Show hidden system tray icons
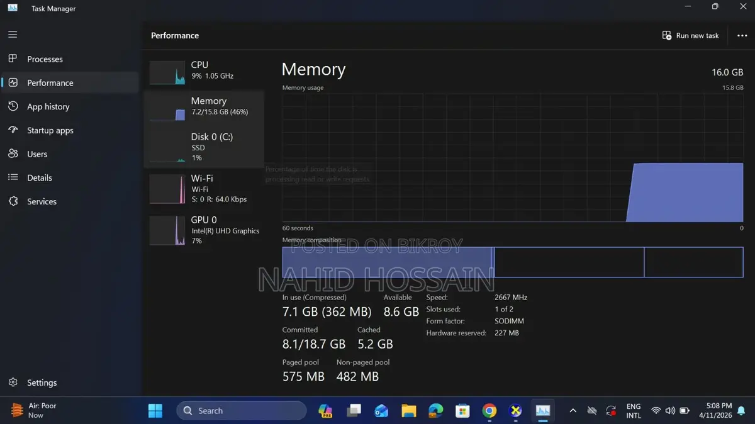The height and width of the screenshot is (424, 755). pyautogui.click(x=573, y=411)
